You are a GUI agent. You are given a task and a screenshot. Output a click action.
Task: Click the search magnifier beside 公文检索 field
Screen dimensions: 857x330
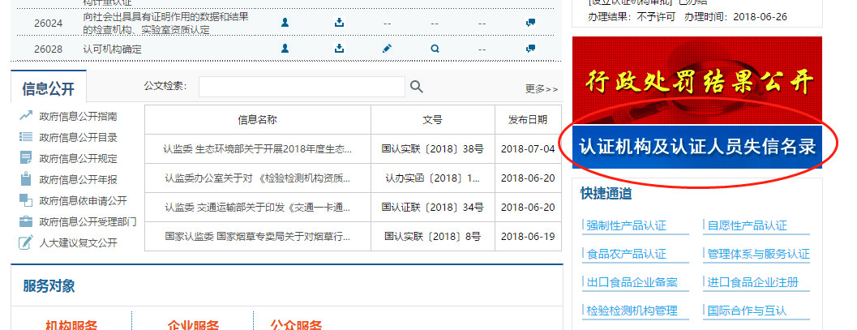(x=416, y=87)
